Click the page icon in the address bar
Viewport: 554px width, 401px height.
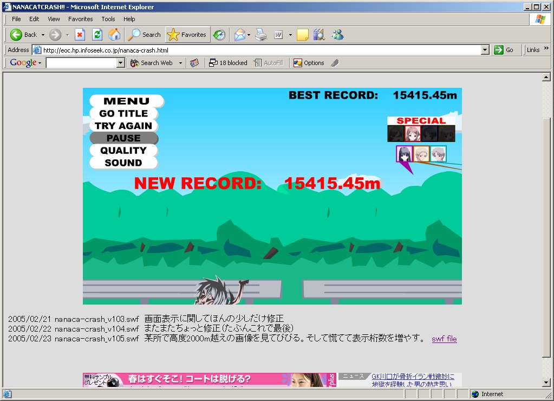pos(37,50)
